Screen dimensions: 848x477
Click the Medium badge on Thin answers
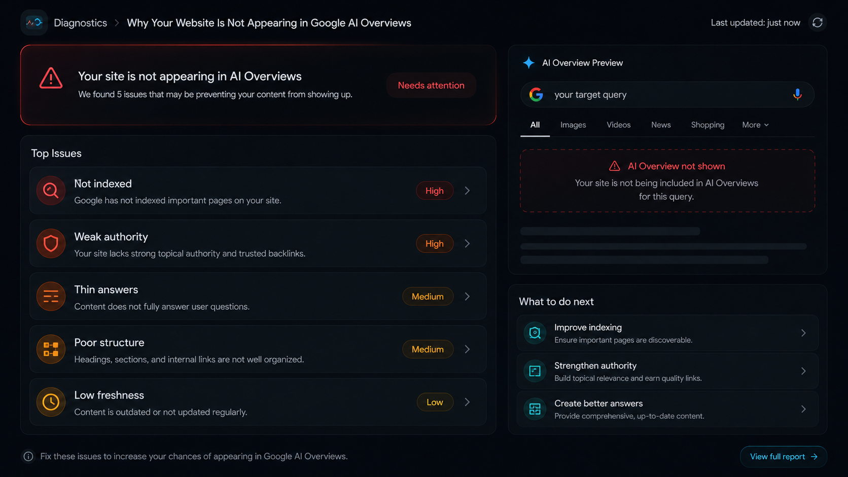point(428,296)
